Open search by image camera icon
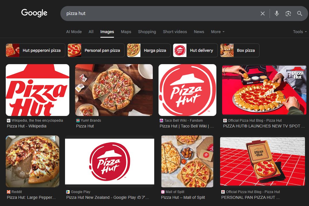Viewport: 309px width, 206px height. click(288, 14)
